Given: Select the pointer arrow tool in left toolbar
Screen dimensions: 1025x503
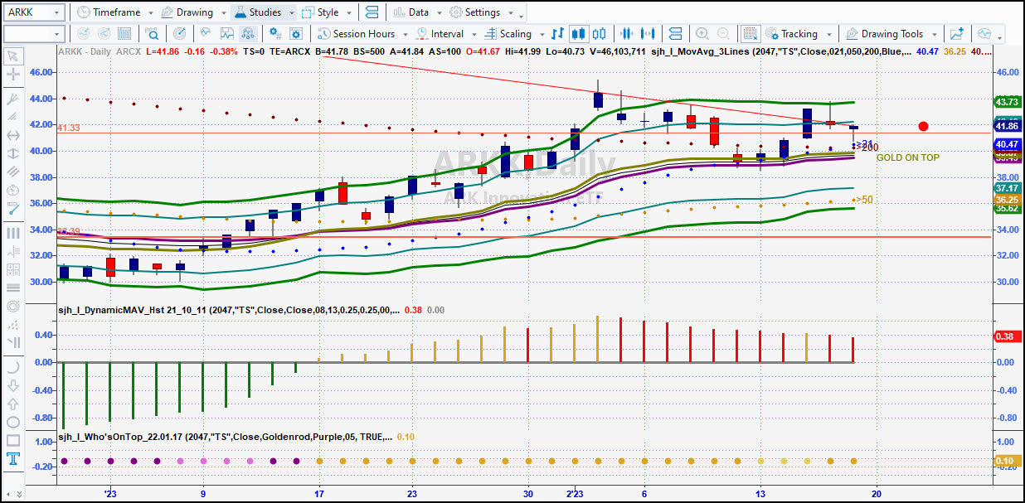Looking at the screenshot, I should [13, 56].
